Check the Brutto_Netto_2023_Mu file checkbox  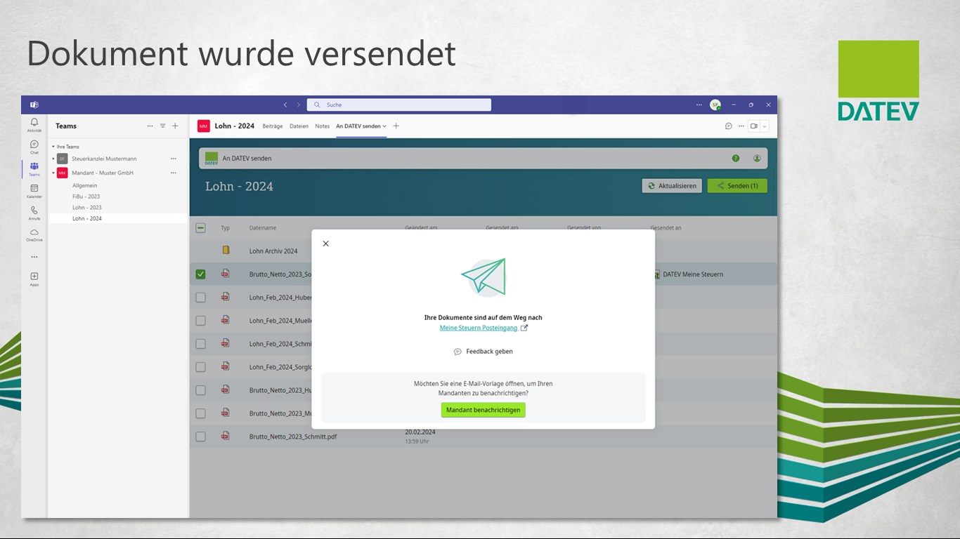pos(200,413)
